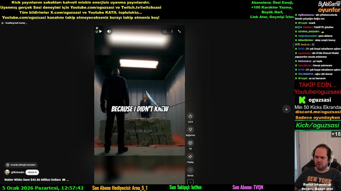The width and height of the screenshot is (341, 191).
Task: Click the Like count 2,6 B
Action: tap(190, 122)
